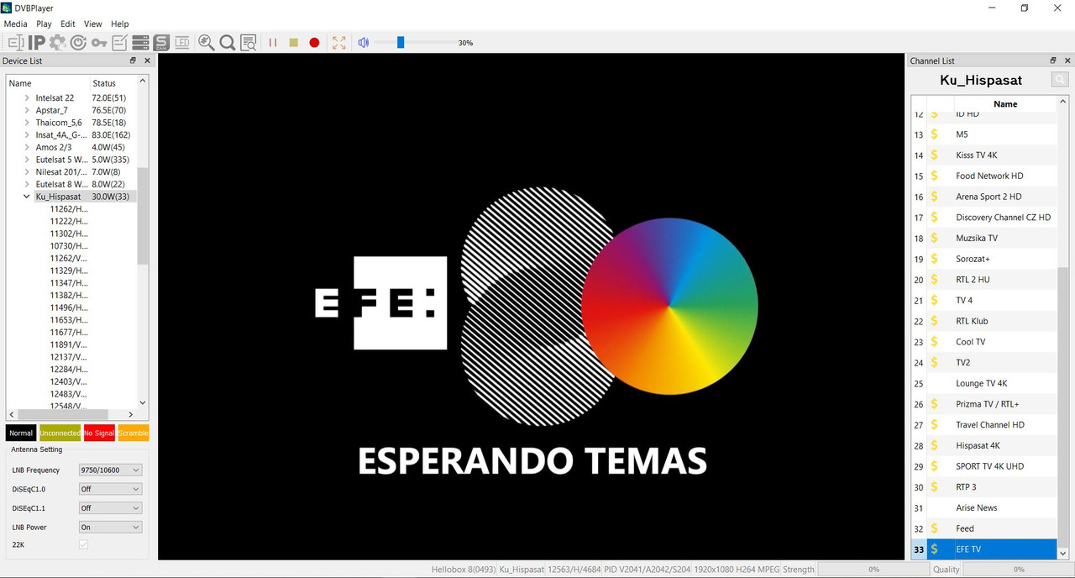Select 12137/V transponder in Device List
This screenshot has width=1075, height=578.
click(69, 357)
